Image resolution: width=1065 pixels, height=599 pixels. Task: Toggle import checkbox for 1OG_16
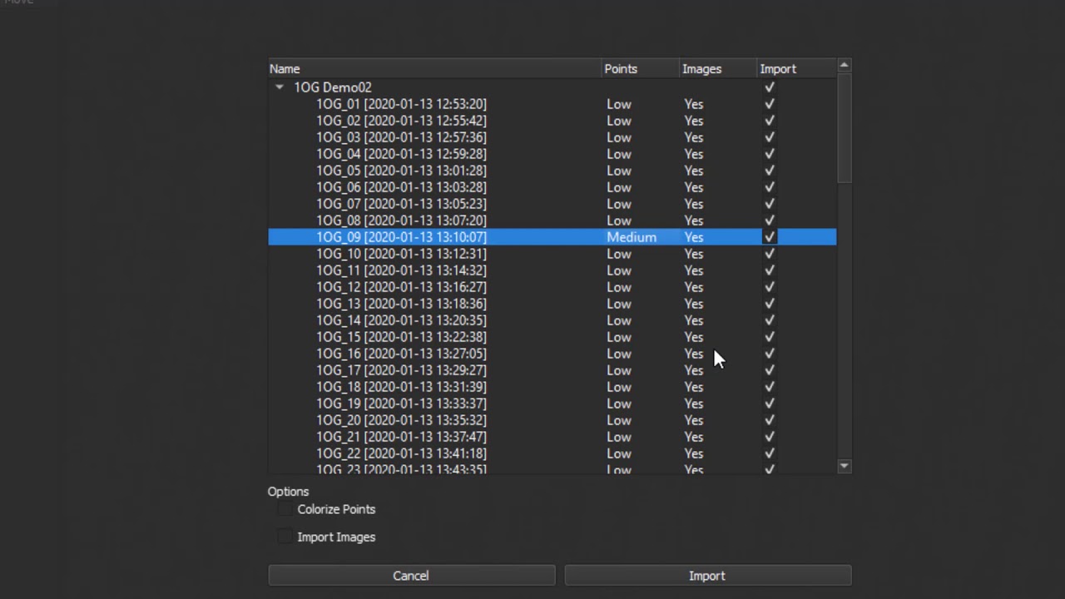click(x=770, y=354)
